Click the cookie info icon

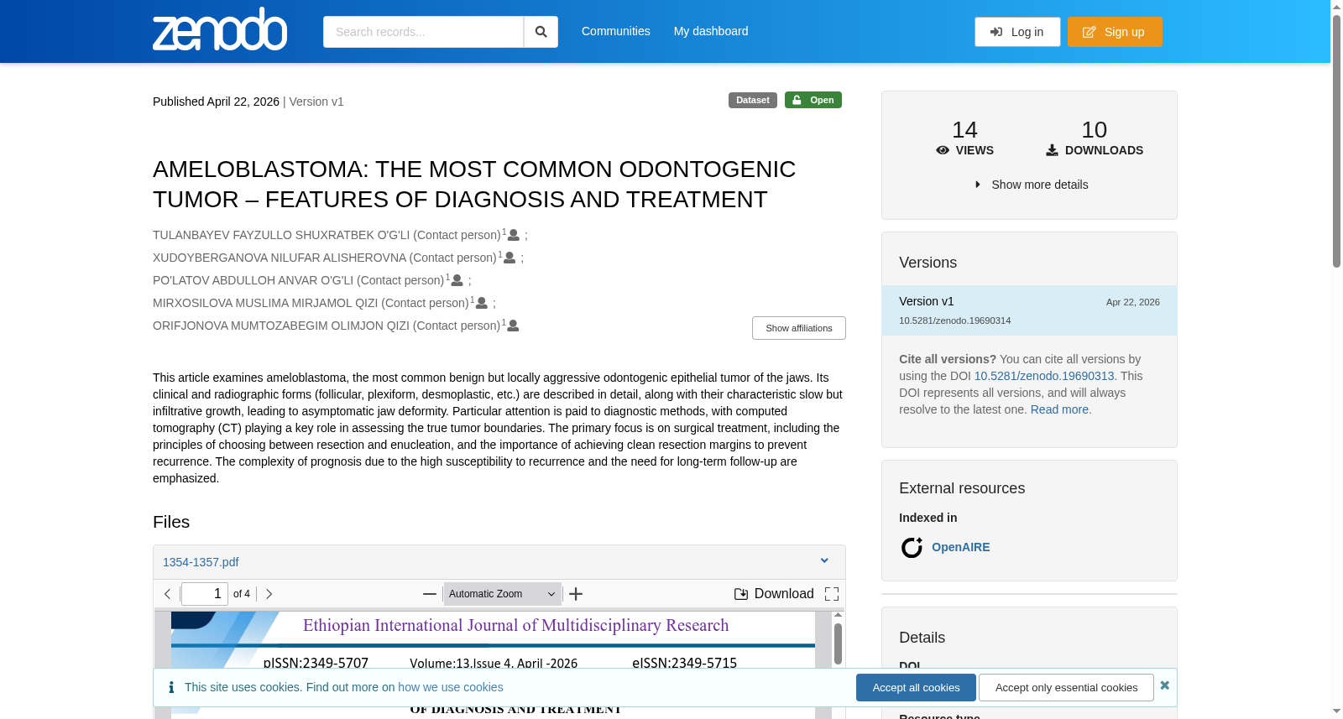171,687
